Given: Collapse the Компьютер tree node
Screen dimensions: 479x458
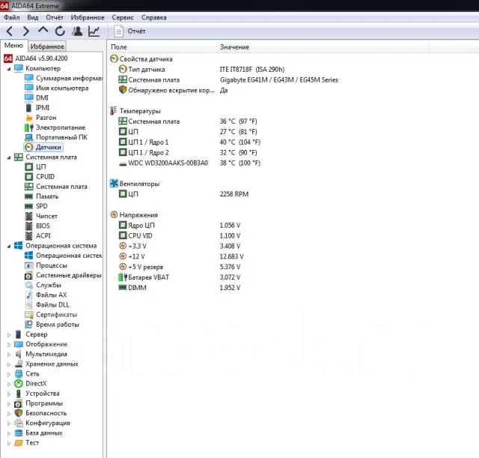Looking at the screenshot, I should (9, 69).
